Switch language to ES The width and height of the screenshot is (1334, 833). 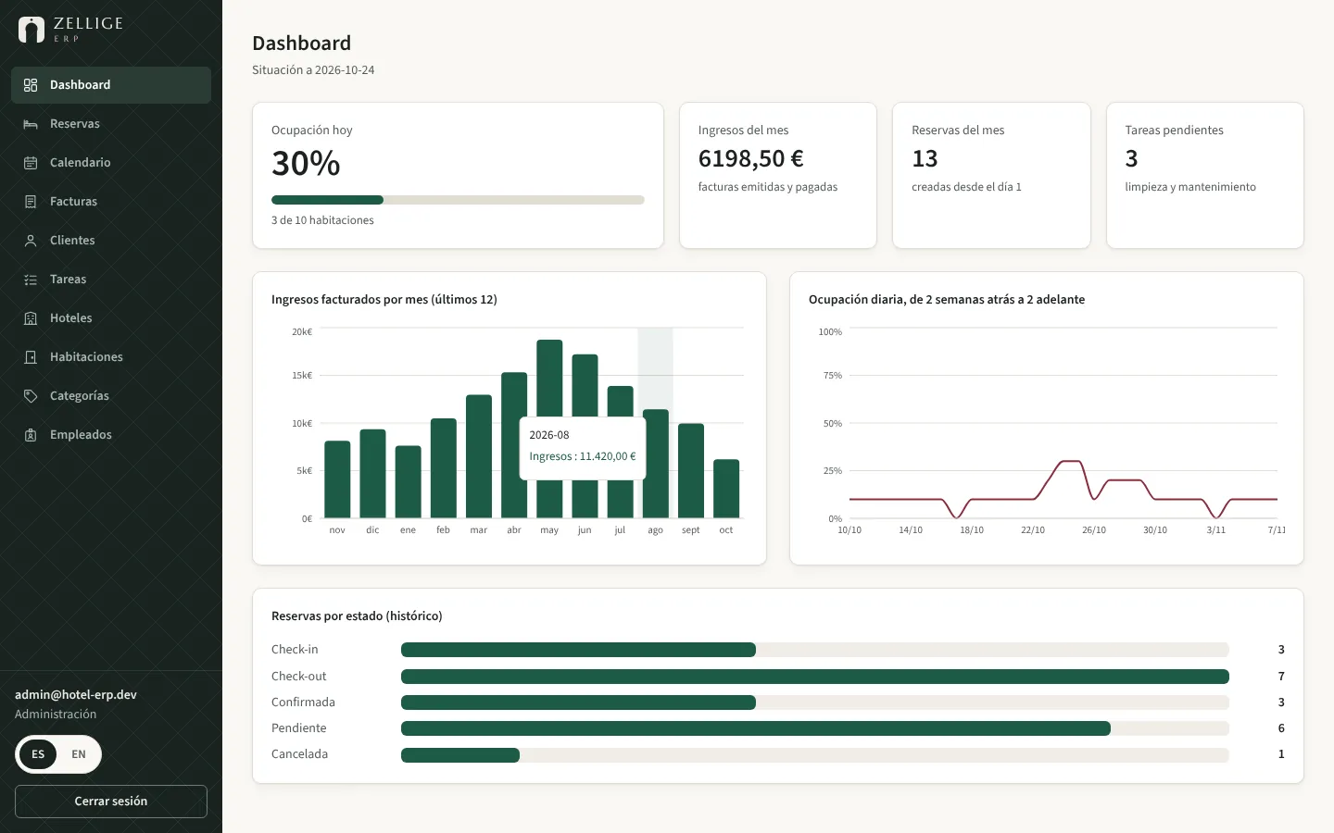pos(38,754)
